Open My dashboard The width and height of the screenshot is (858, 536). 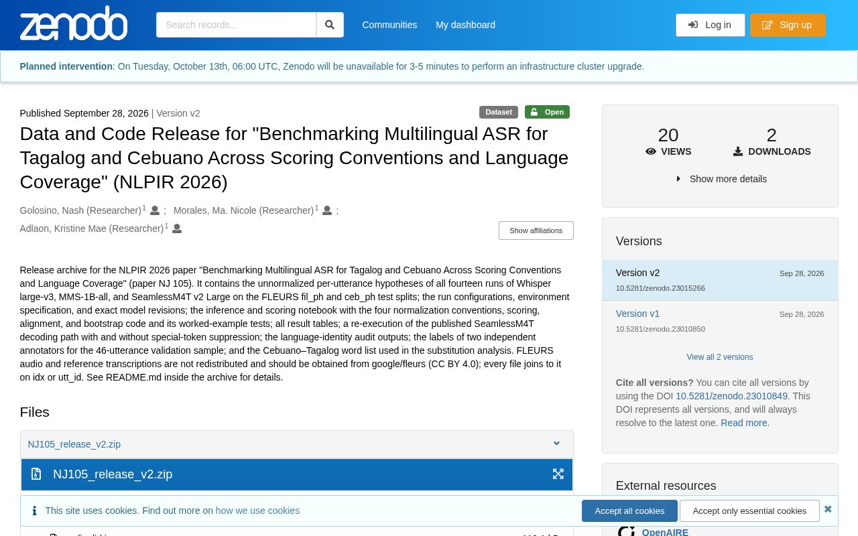pyautogui.click(x=465, y=25)
